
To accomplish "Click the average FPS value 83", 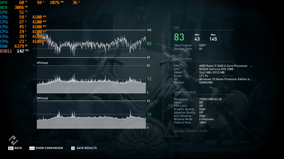I will 179,37.
